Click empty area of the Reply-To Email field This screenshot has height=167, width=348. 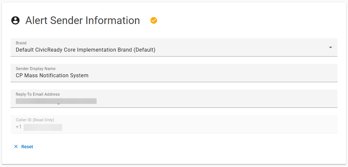click(x=215, y=101)
